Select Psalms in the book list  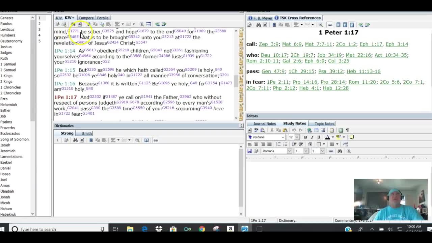point(6,122)
